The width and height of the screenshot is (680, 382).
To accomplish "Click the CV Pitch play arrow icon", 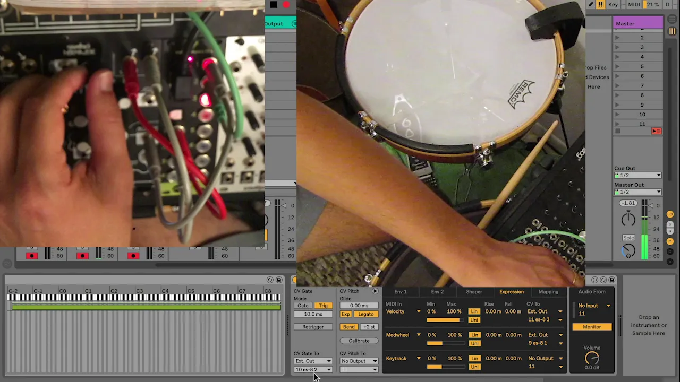I will point(375,291).
